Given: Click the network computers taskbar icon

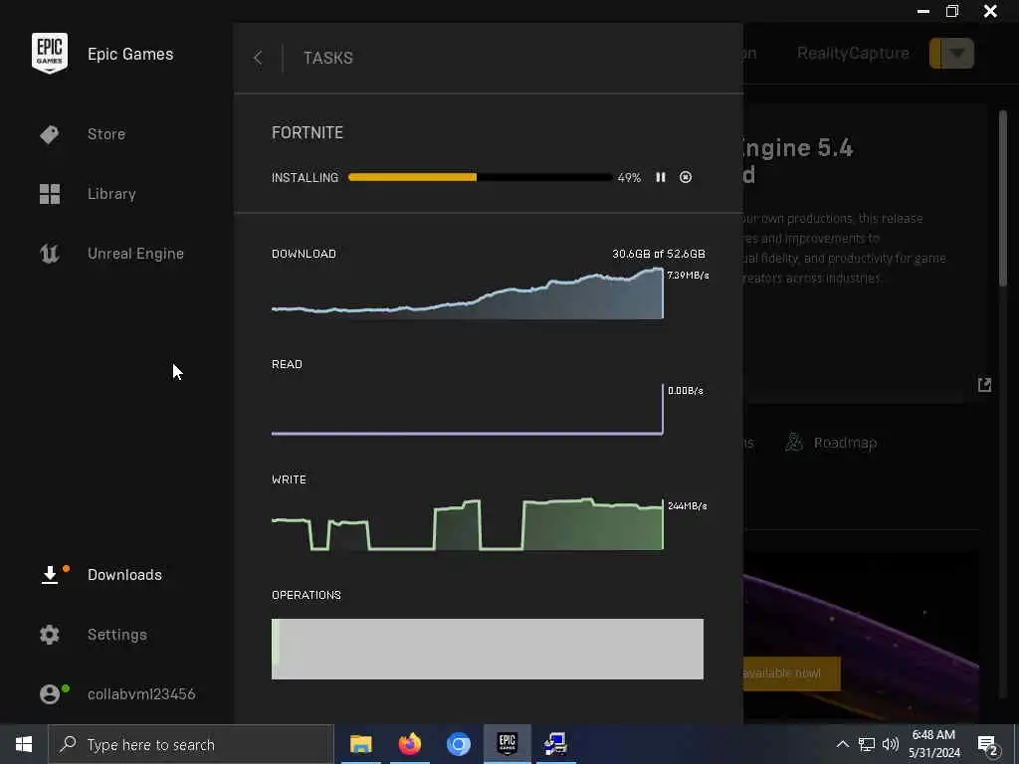Looking at the screenshot, I should coord(555,744).
